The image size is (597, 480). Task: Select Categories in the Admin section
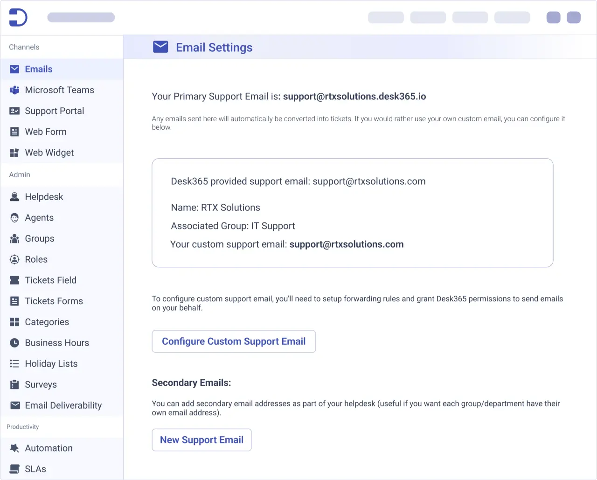click(47, 322)
